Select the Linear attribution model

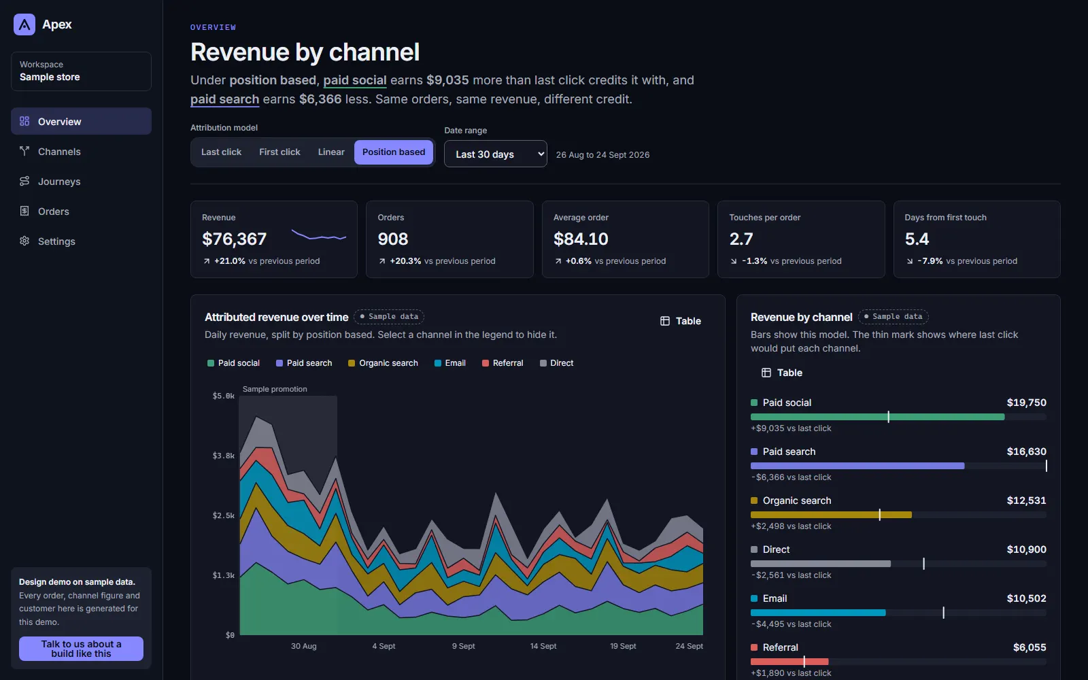tap(331, 152)
